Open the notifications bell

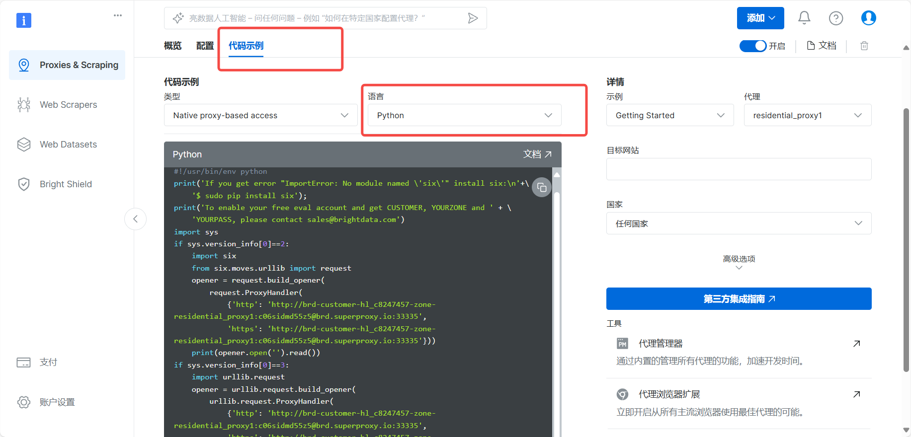click(804, 18)
